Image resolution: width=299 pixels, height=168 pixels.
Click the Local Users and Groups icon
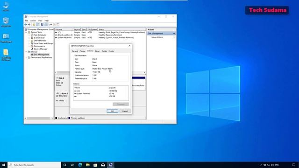coord(32,43)
